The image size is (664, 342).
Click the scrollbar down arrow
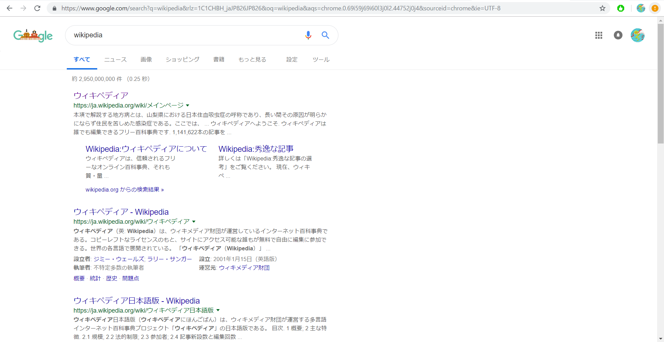[x=661, y=339]
